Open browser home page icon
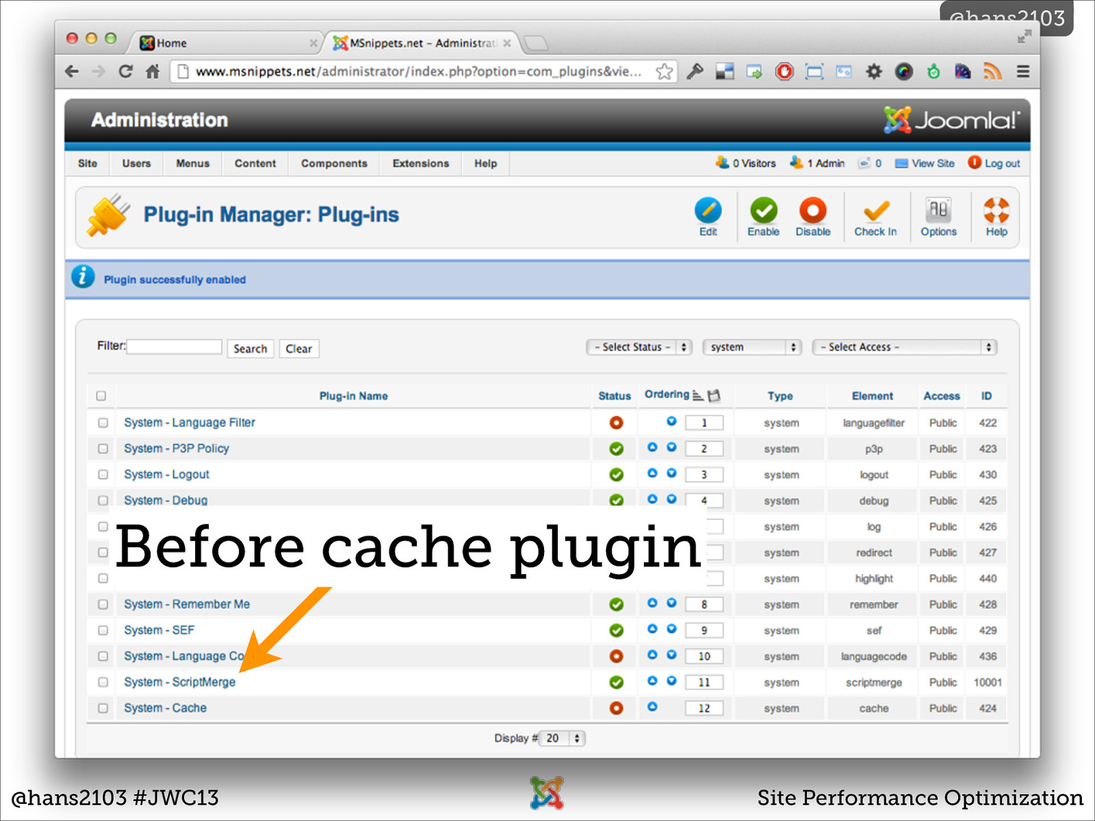The width and height of the screenshot is (1095, 821). (153, 71)
